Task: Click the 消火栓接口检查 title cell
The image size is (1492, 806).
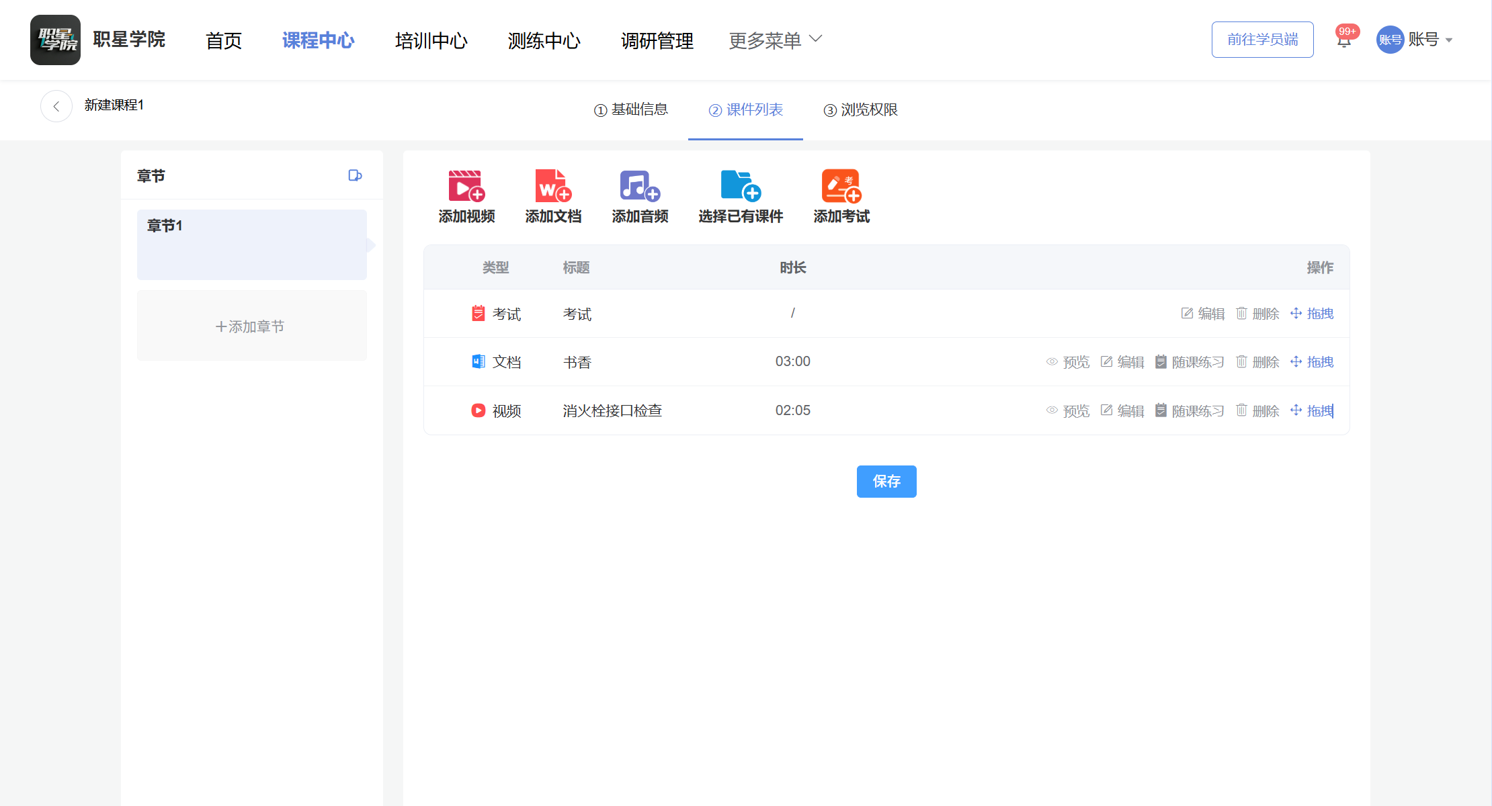Action: coord(612,410)
